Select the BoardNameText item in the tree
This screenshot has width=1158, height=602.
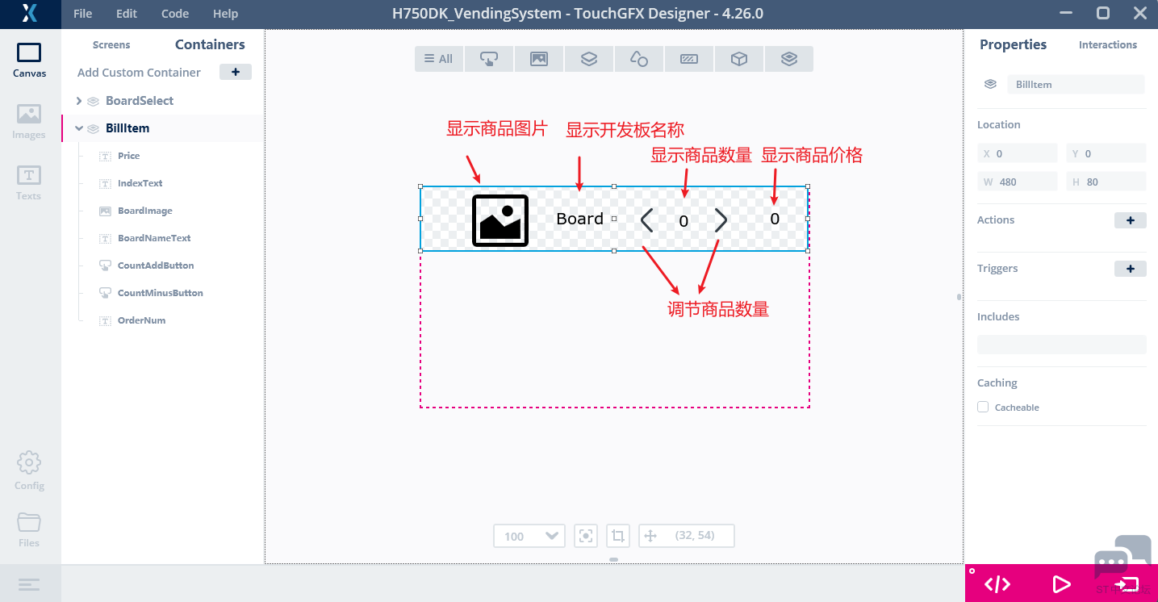[154, 238]
